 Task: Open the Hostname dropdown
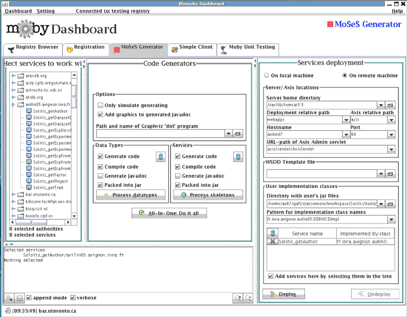346,135
